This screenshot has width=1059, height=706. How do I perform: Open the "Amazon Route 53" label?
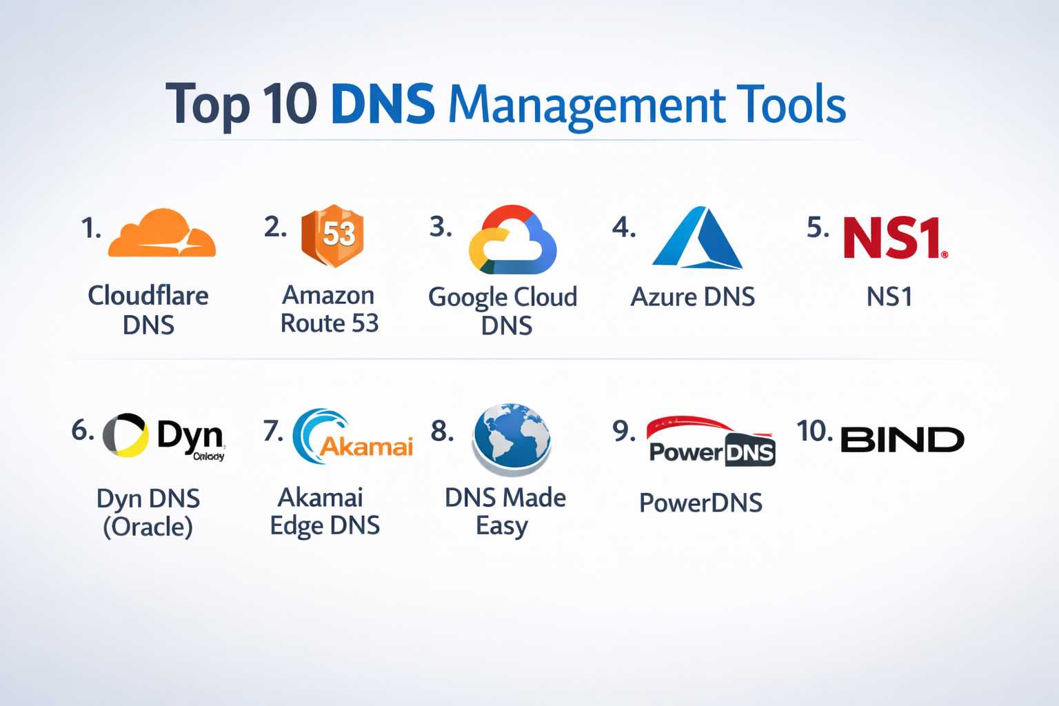329,309
